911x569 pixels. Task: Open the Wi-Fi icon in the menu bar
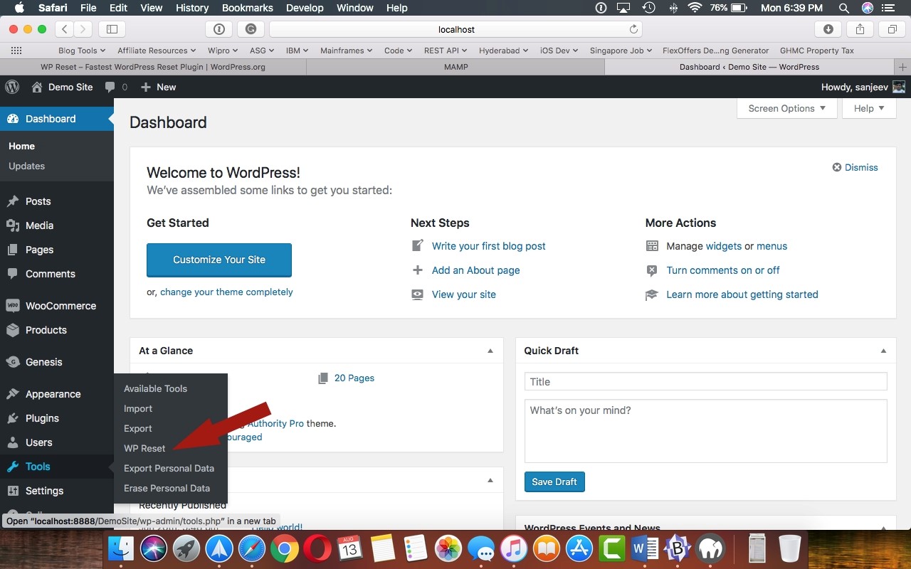(x=694, y=8)
